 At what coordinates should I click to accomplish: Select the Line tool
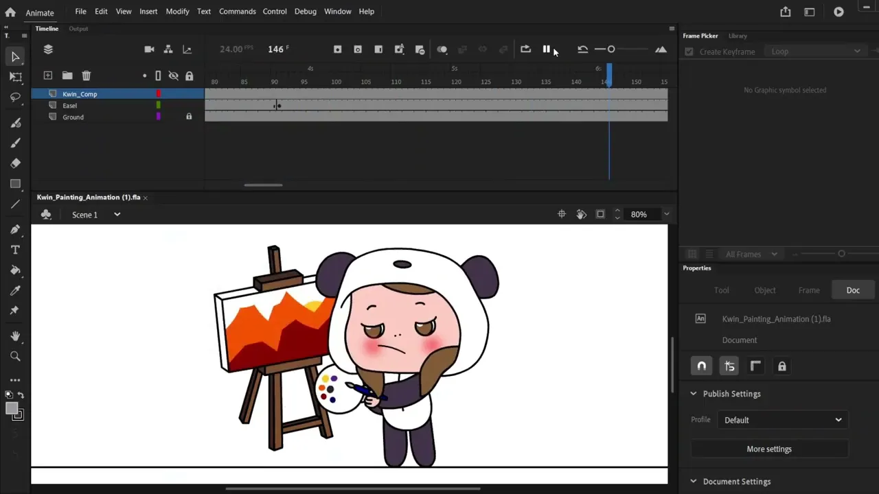pyautogui.click(x=15, y=204)
